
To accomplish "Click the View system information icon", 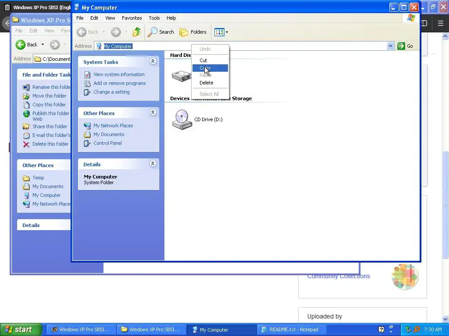I will [87, 74].
